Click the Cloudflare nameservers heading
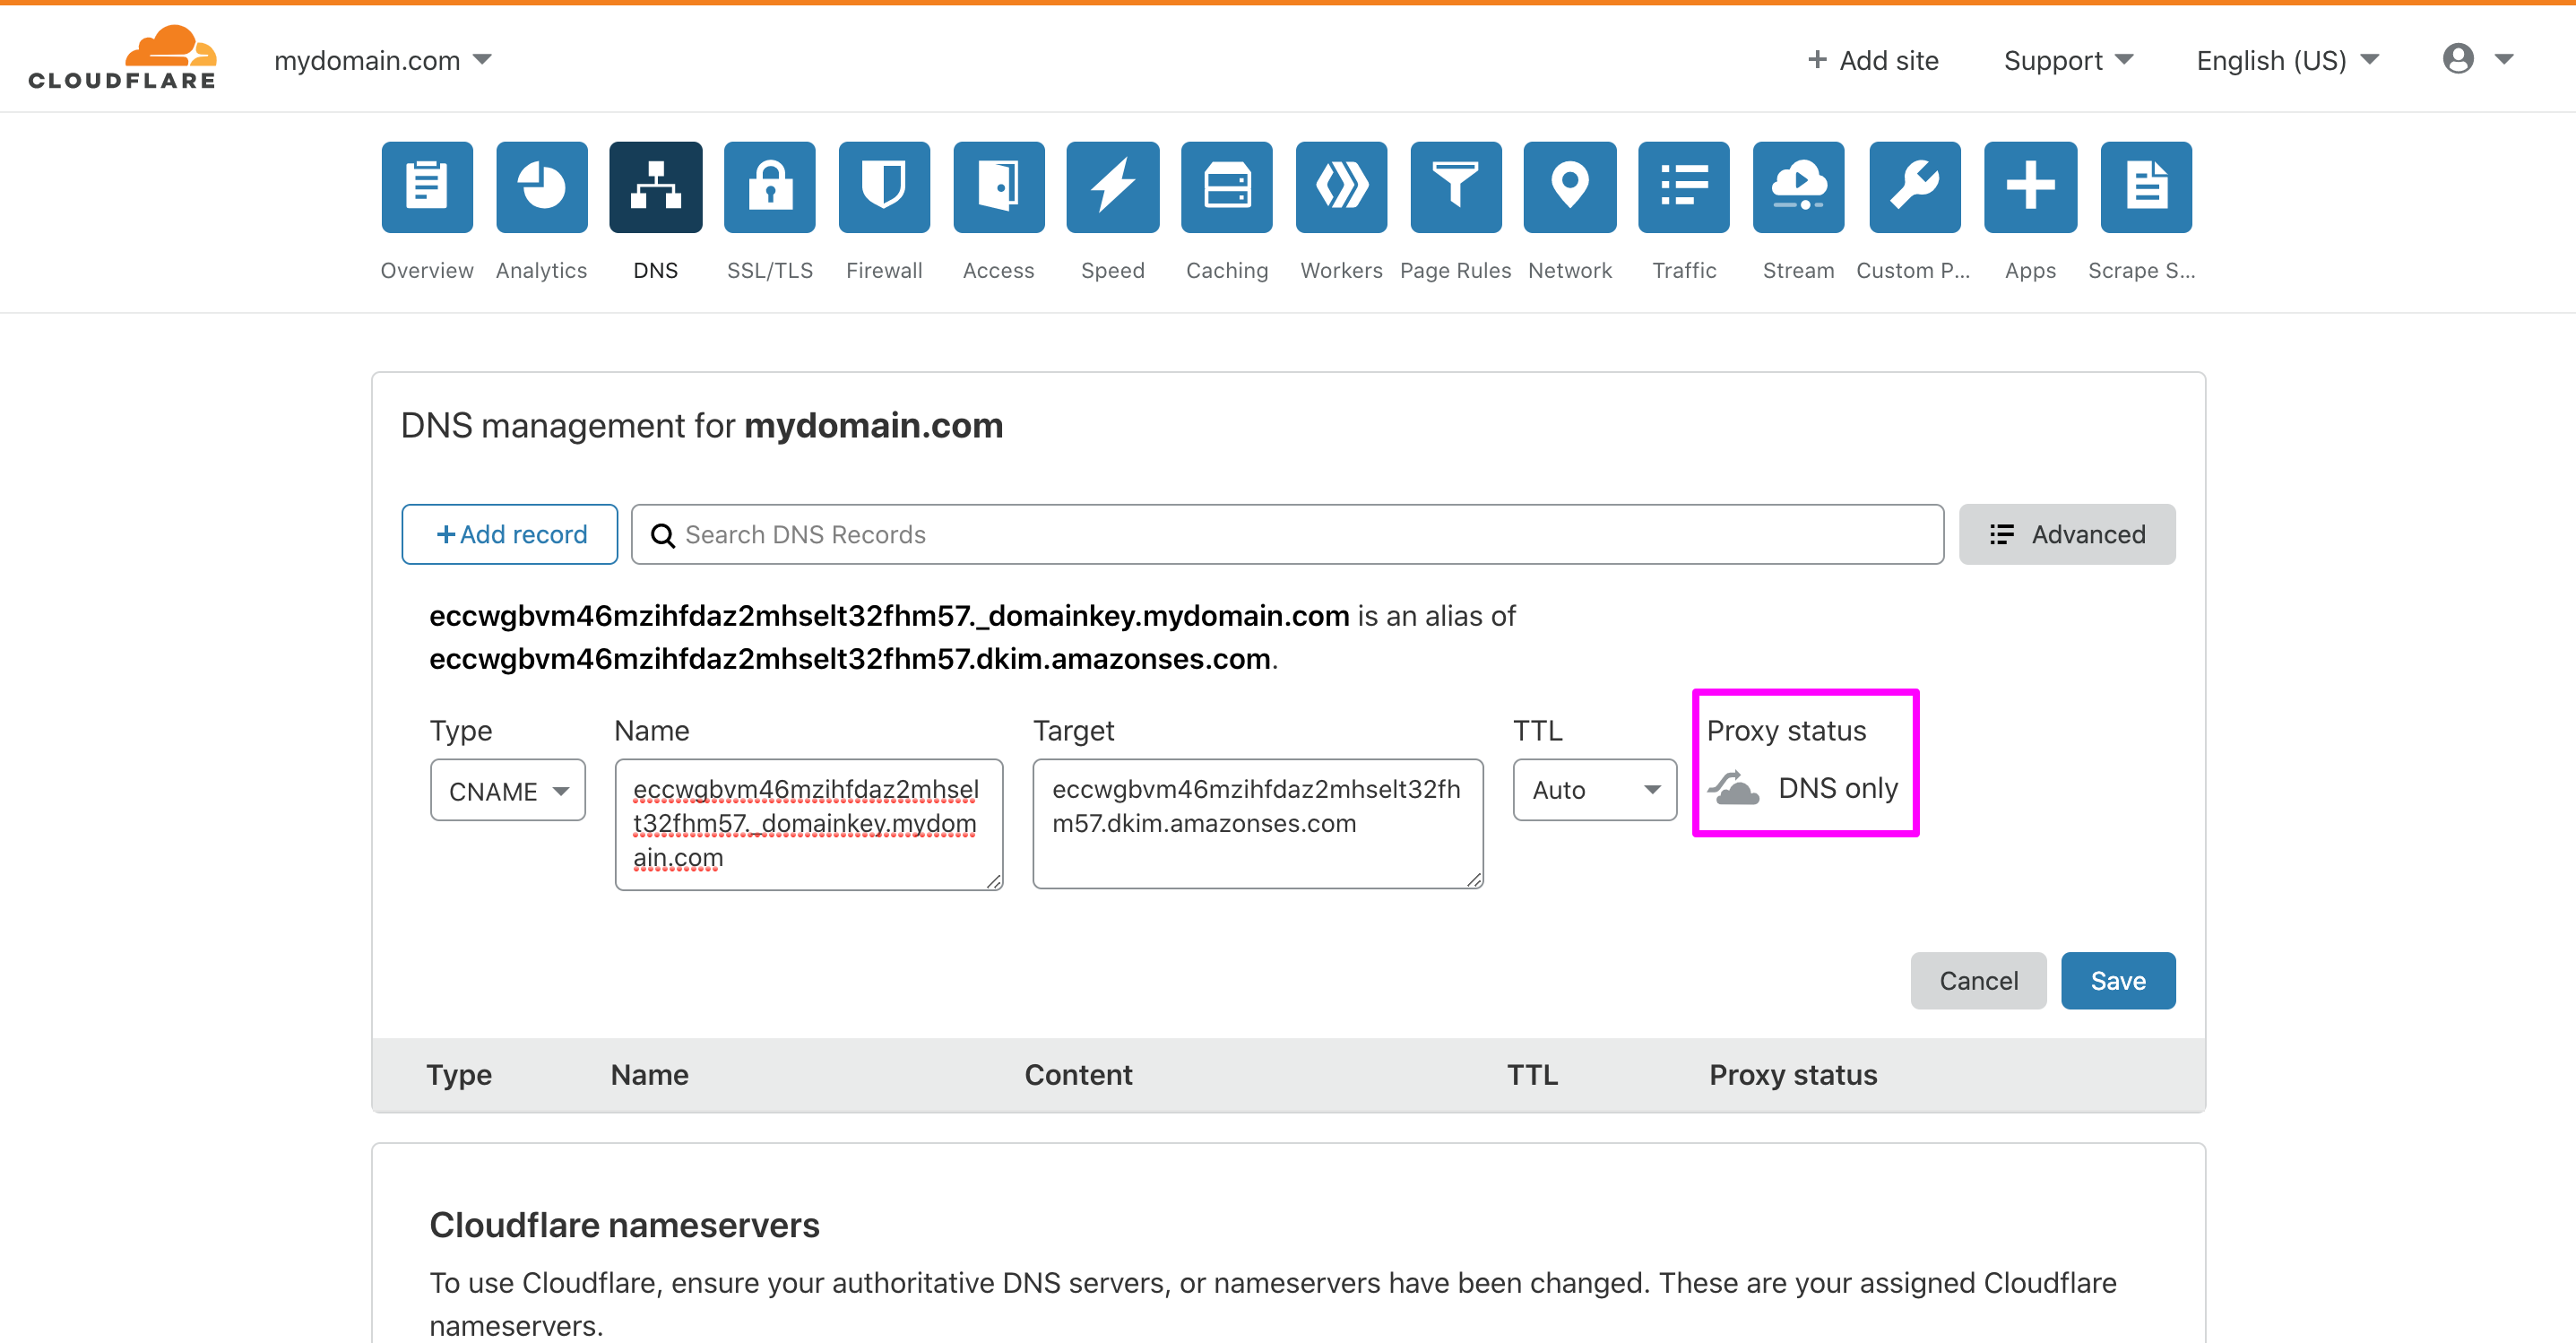 click(x=625, y=1225)
